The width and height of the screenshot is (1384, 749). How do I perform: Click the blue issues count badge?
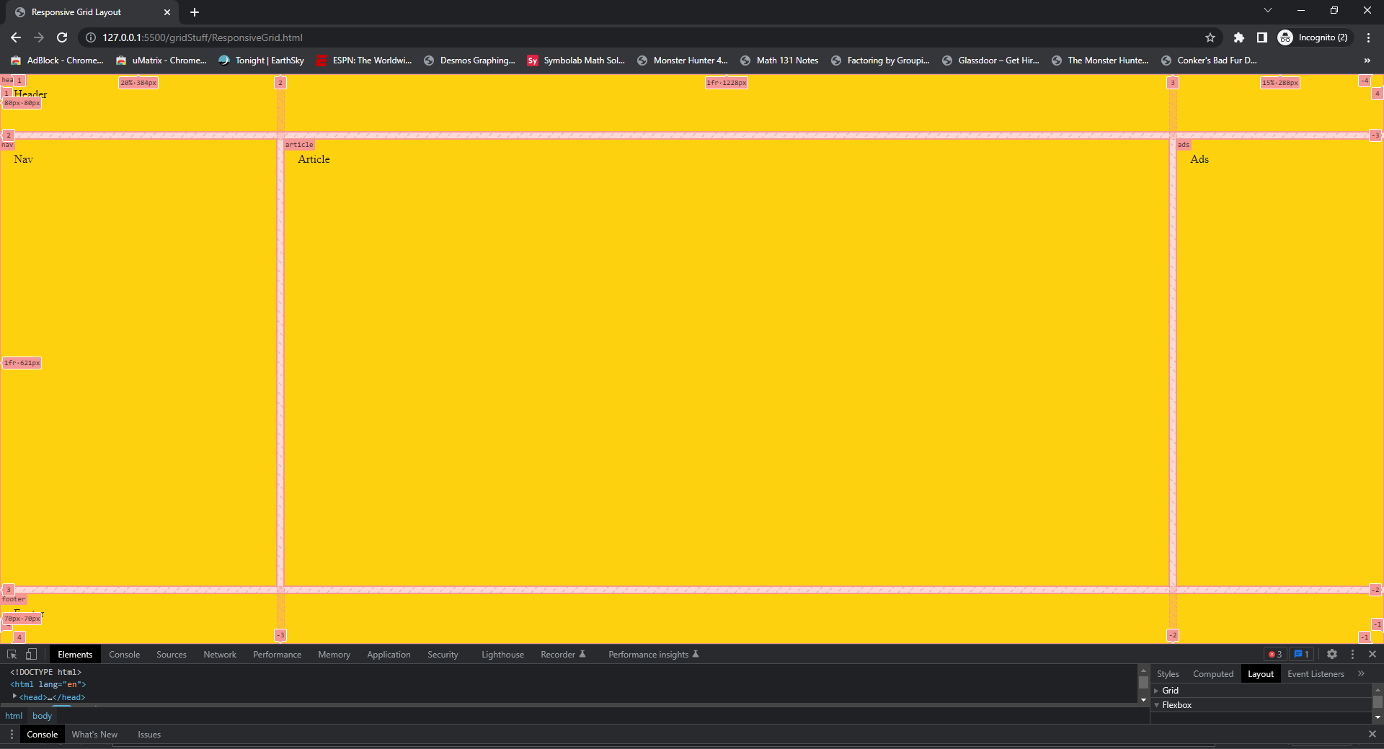pos(1301,654)
